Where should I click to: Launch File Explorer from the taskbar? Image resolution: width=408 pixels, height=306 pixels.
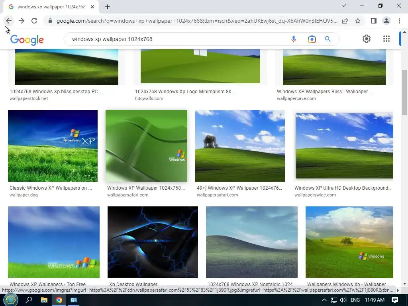44,300
